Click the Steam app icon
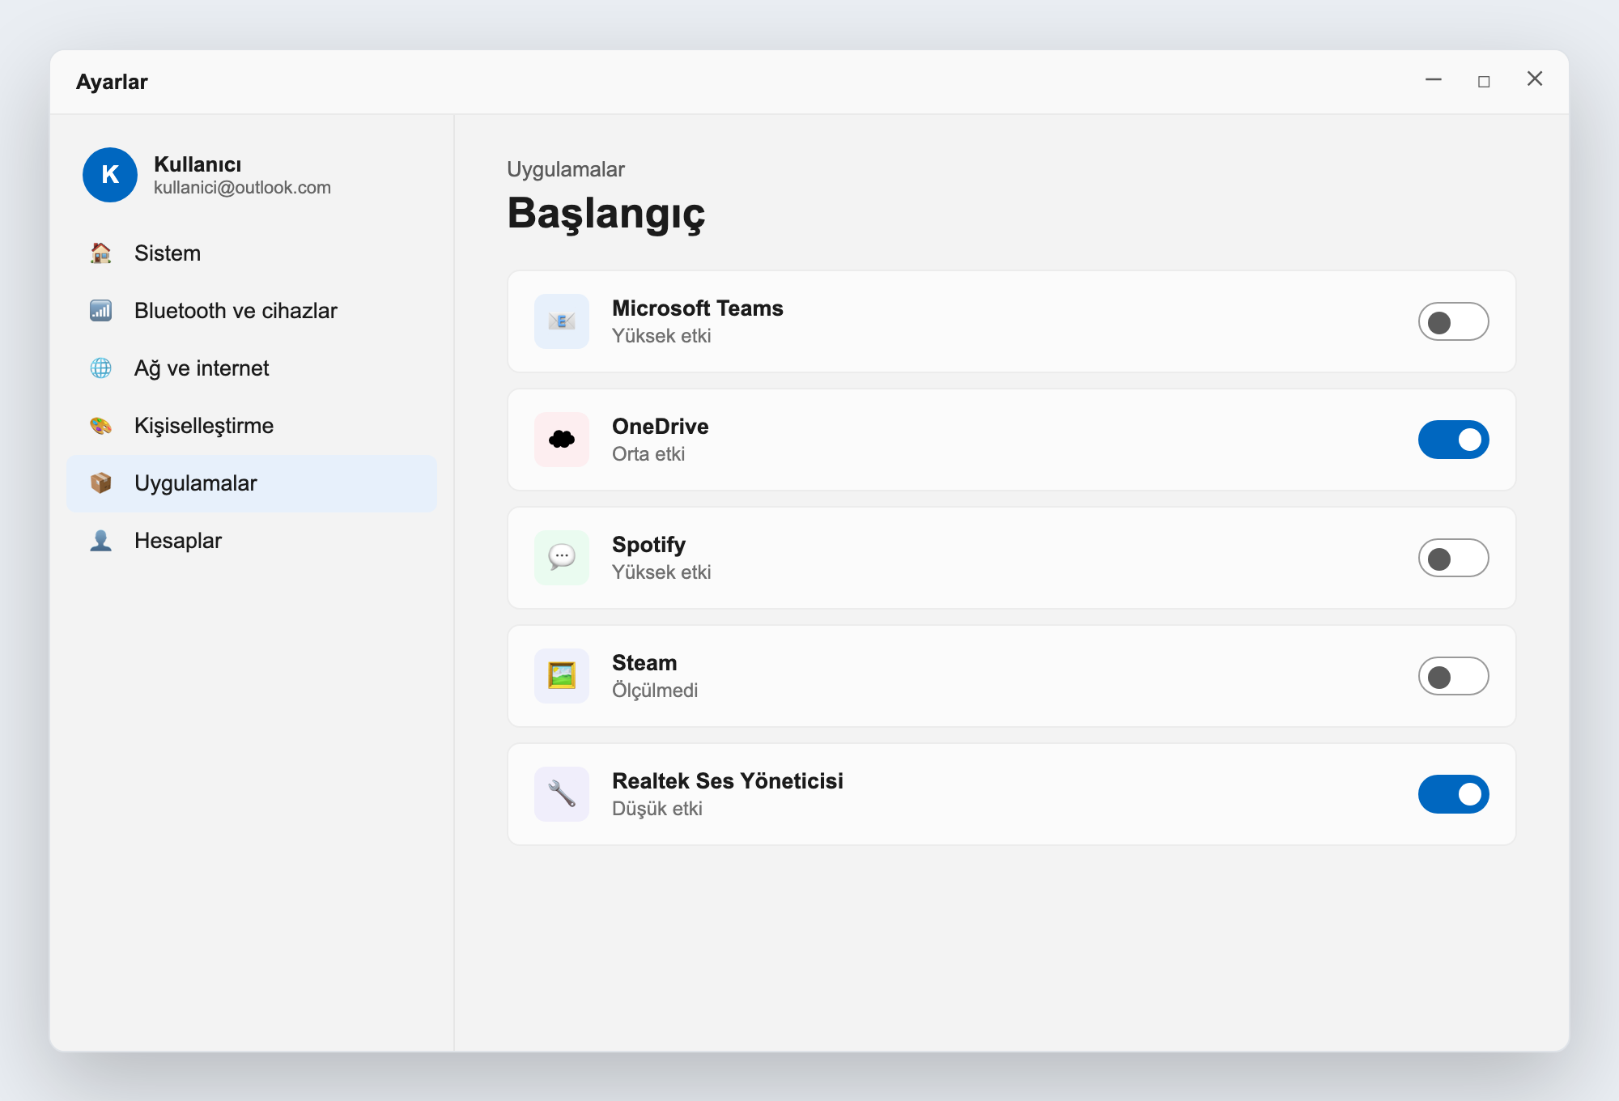Viewport: 1619px width, 1101px height. (x=562, y=676)
